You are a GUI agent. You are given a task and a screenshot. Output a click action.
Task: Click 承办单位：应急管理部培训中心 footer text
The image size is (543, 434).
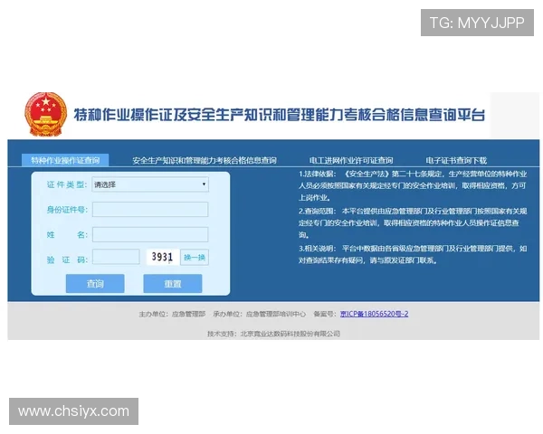tap(260, 314)
